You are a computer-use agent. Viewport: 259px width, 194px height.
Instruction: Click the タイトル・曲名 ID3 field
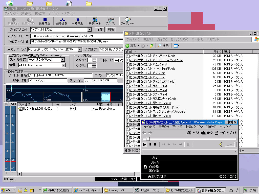pyautogui.click(x=60, y=75)
